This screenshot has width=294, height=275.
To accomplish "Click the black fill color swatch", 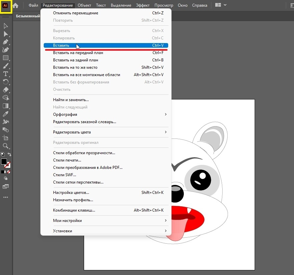I will pyautogui.click(x=4, y=162).
